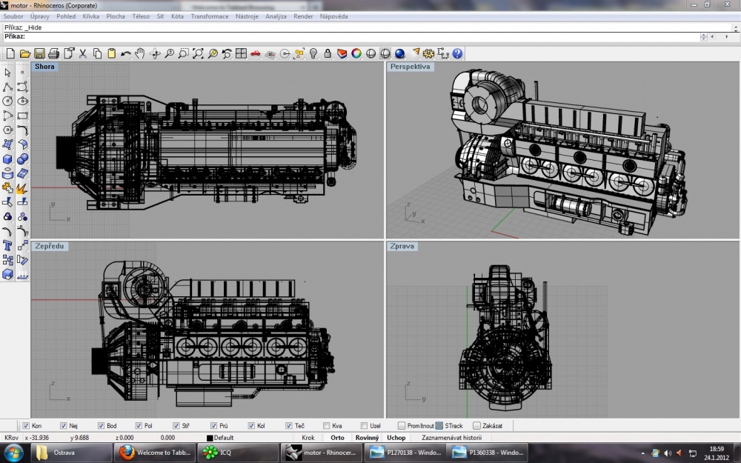Open the Křivka menu
741x463 pixels.
pos(90,16)
